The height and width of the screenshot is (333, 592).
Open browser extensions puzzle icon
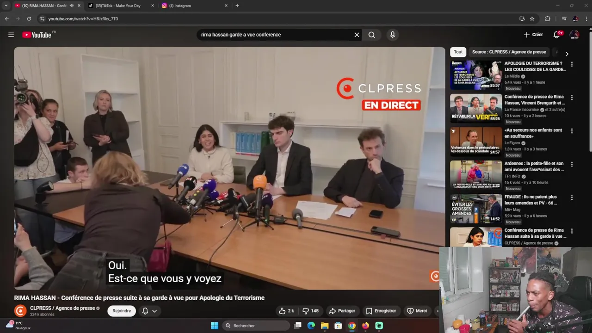[548, 18]
